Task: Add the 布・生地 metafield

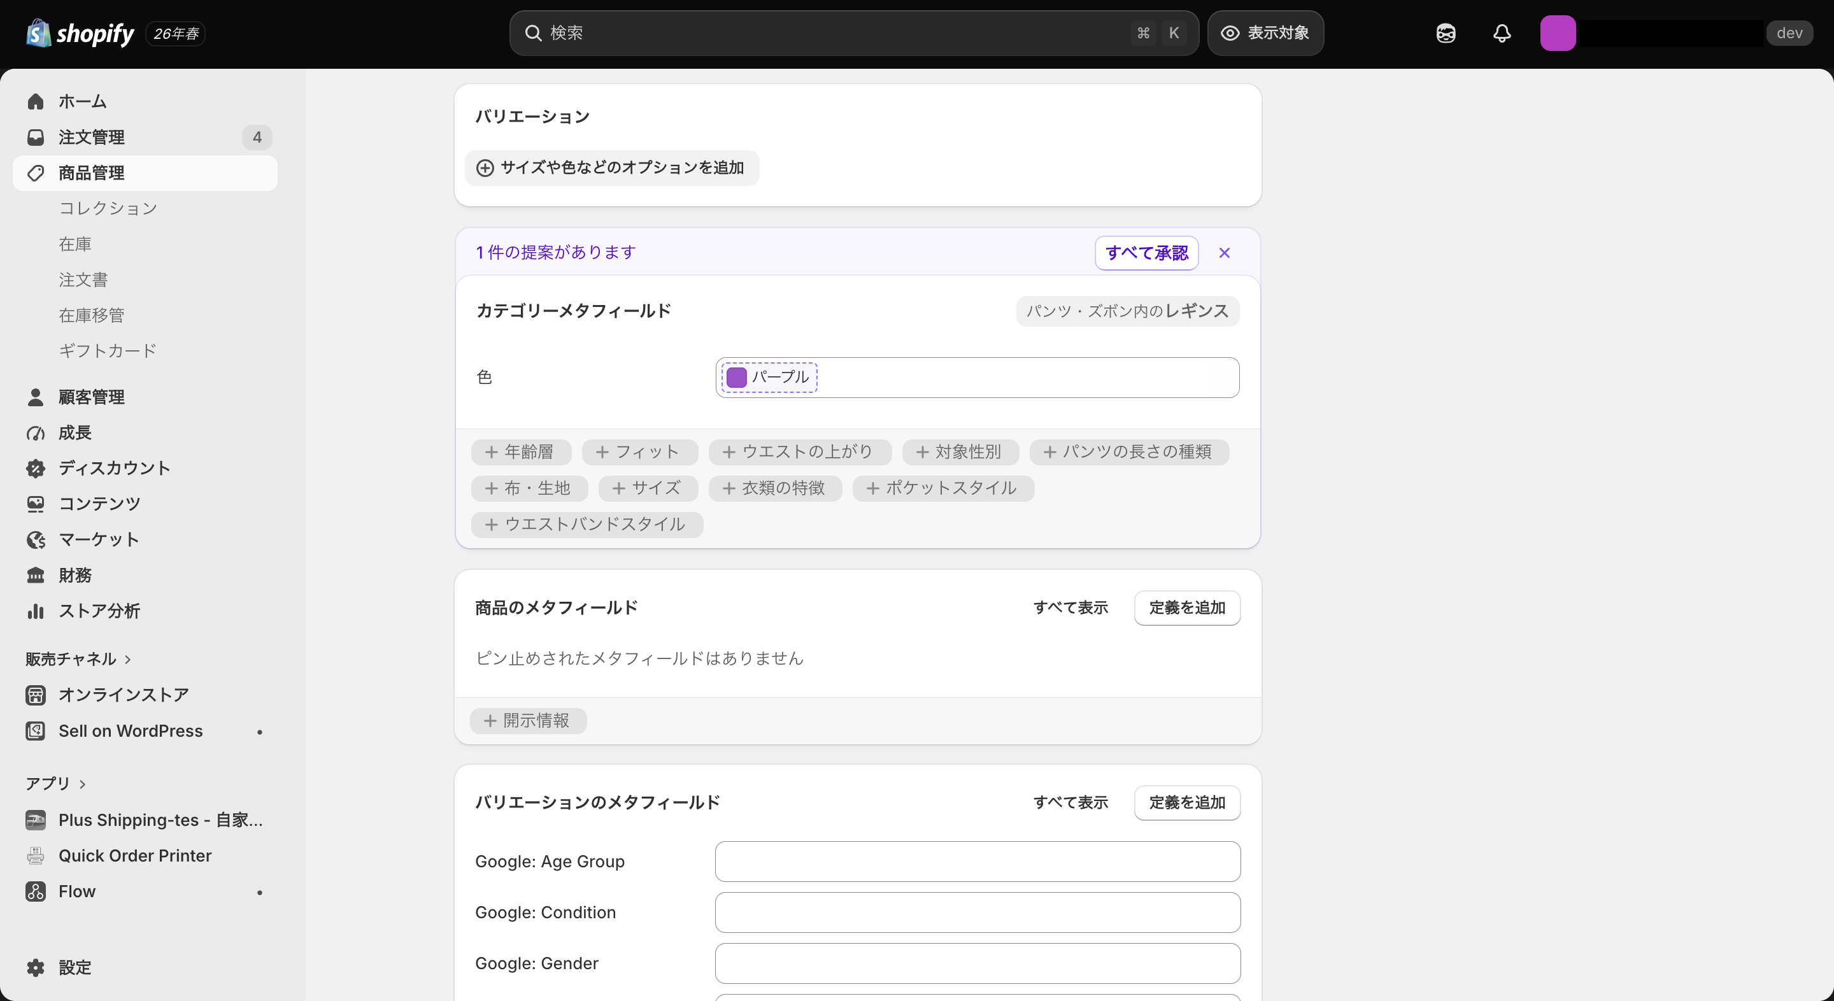Action: 529,488
